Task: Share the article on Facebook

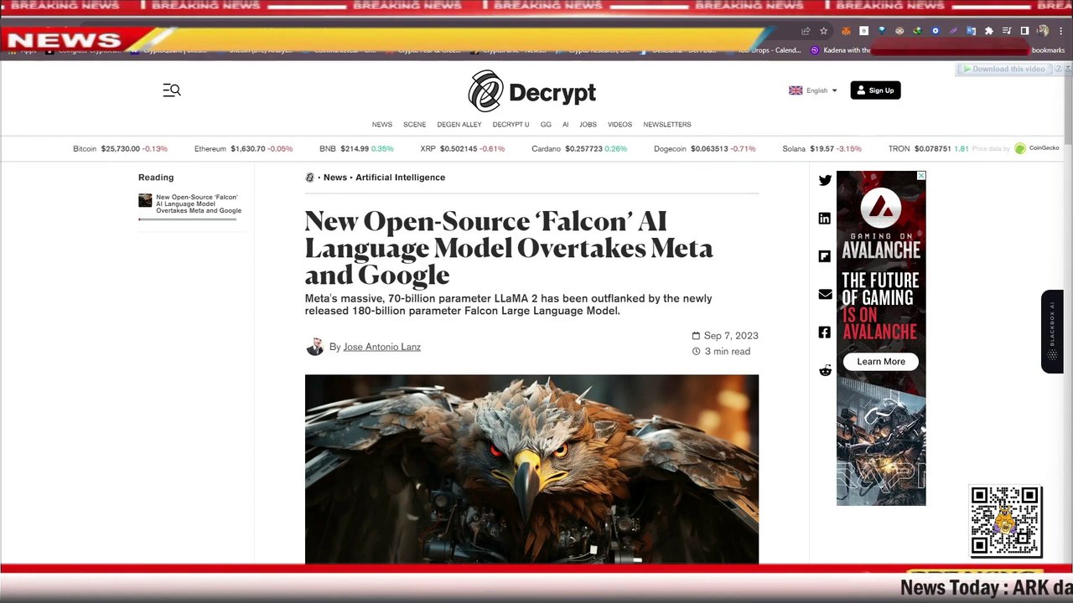Action: click(x=825, y=332)
